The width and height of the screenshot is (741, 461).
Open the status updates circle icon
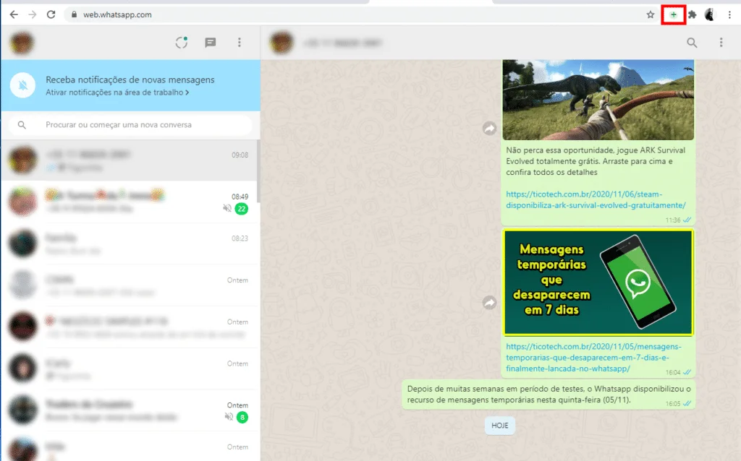182,42
